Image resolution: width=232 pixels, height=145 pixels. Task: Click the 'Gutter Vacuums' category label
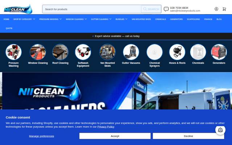point(131,63)
